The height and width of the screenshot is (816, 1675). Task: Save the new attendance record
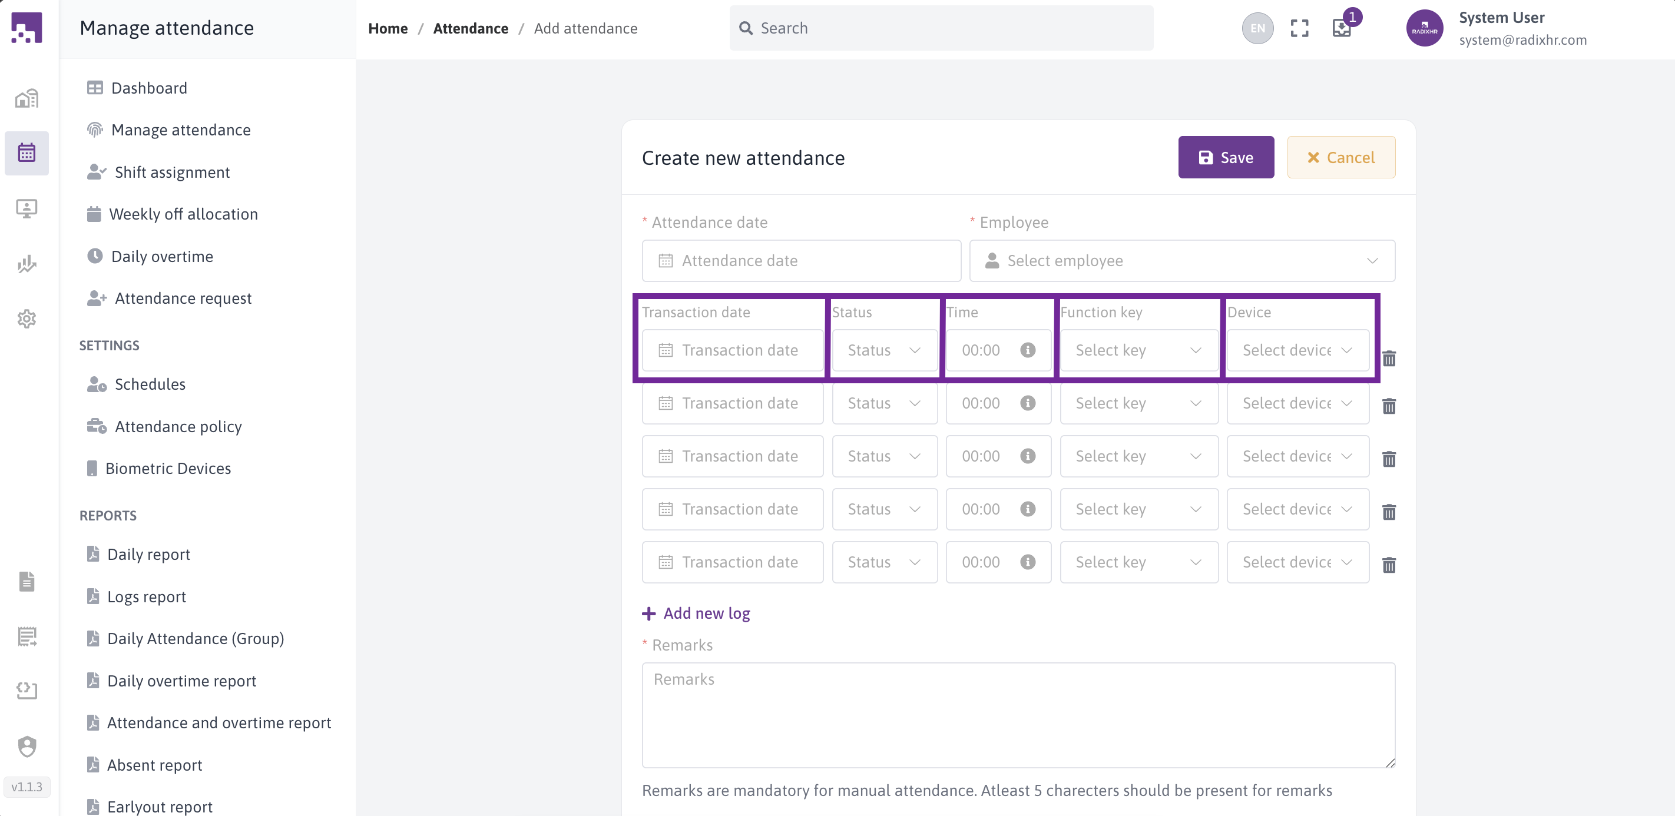click(1225, 157)
